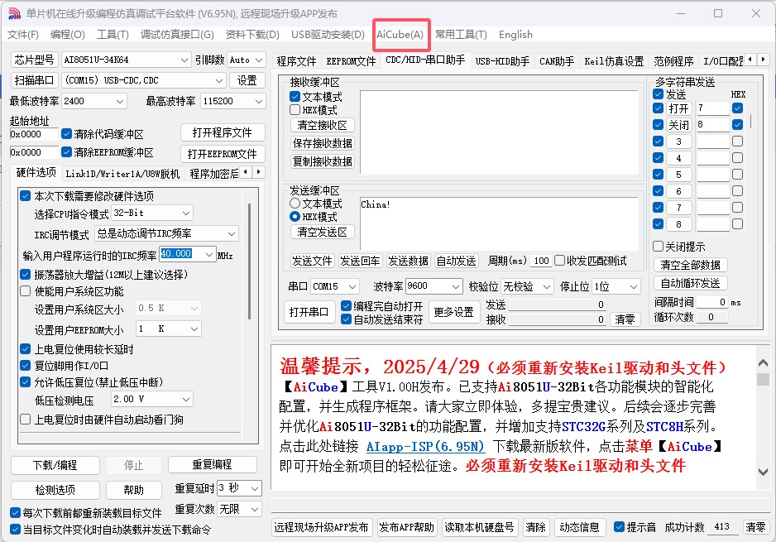Click the 检测选项 button
776x542 pixels.
pos(55,490)
